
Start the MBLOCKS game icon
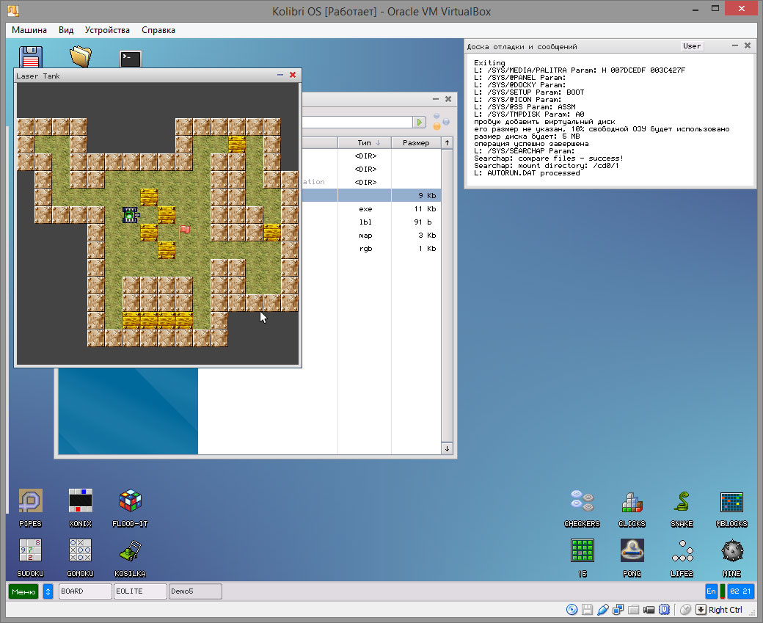[x=732, y=501]
